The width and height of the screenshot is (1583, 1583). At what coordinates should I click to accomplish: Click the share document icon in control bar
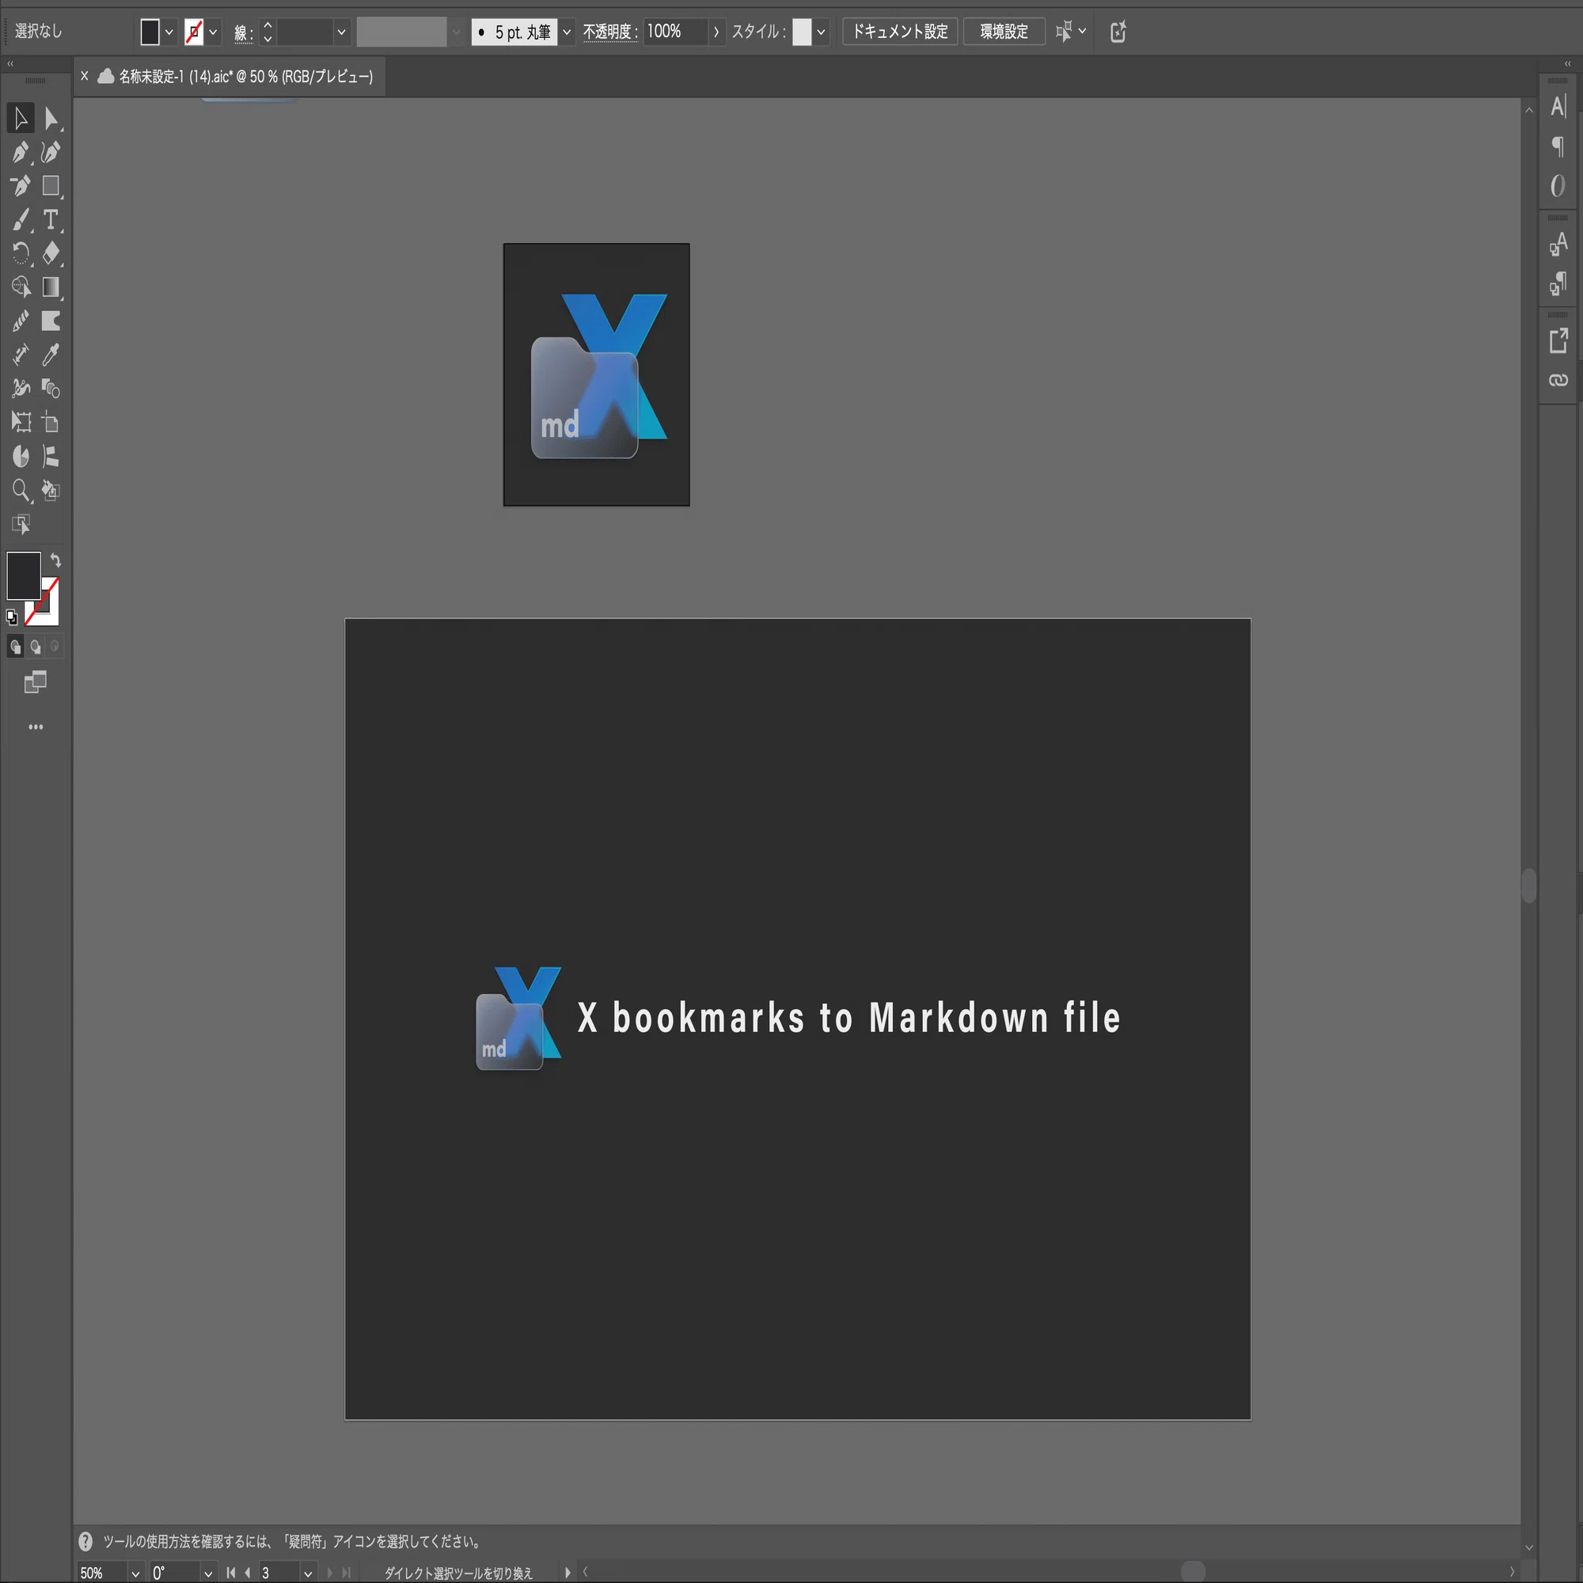point(1118,32)
